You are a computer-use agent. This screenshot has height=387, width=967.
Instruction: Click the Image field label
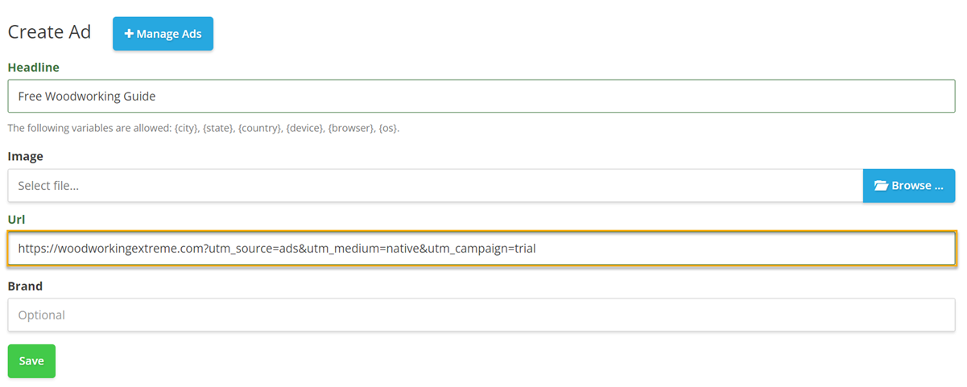coord(25,156)
